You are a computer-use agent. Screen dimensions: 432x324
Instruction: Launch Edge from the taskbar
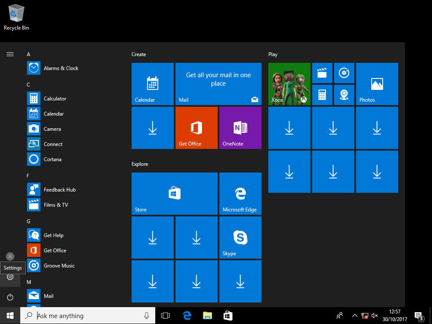point(187,316)
